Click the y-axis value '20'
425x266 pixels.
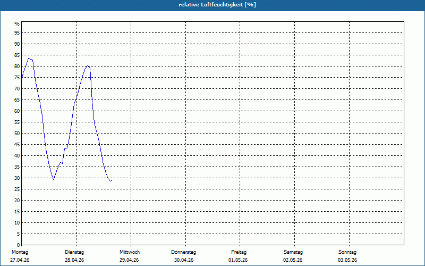pyautogui.click(x=17, y=201)
